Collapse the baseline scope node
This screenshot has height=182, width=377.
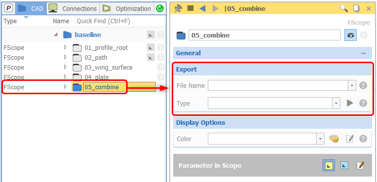click(56, 35)
